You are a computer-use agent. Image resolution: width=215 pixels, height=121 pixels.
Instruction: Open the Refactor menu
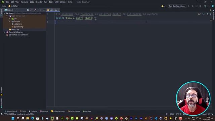pos(39,2)
